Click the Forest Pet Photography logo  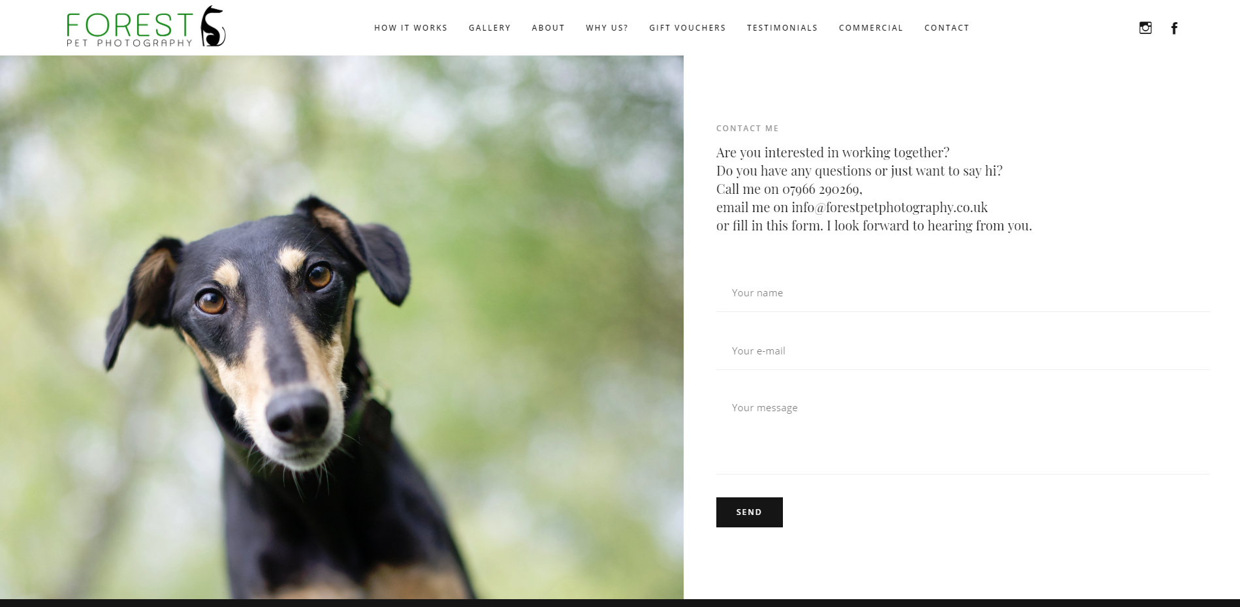146,27
